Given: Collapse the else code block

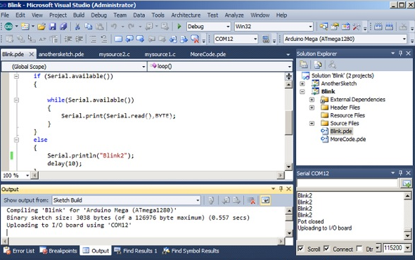Looking at the screenshot, I should tap(16, 140).
